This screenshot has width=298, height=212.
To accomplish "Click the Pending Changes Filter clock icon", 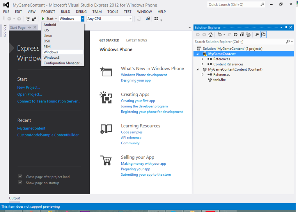I will tap(220, 35).
